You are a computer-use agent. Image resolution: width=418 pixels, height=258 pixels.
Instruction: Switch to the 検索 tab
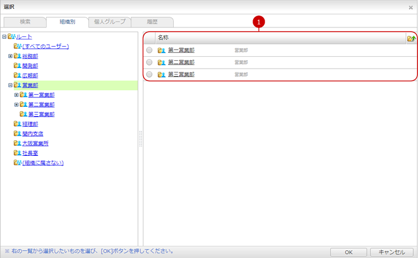pyautogui.click(x=24, y=21)
